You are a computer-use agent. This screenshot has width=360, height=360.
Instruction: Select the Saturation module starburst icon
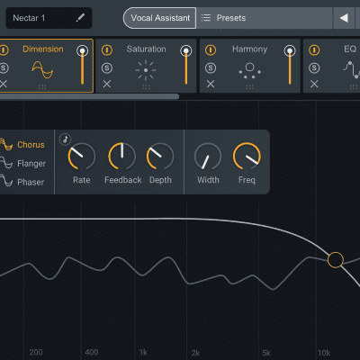pyautogui.click(x=146, y=70)
